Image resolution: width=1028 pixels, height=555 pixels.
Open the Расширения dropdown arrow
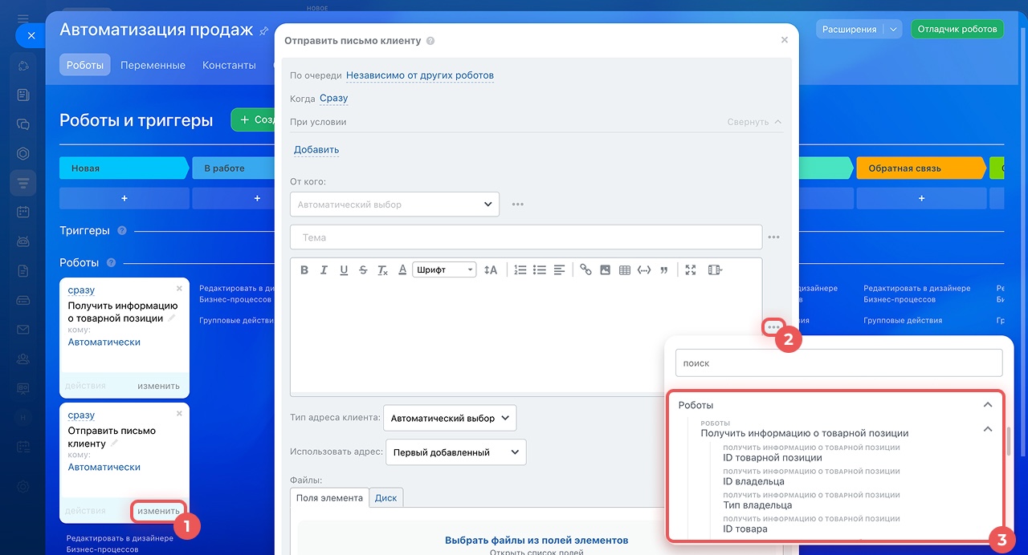coord(893,29)
